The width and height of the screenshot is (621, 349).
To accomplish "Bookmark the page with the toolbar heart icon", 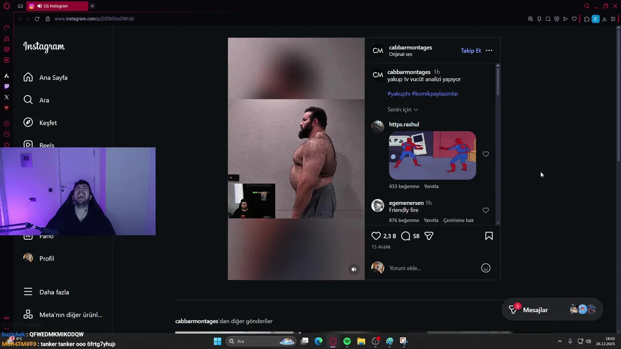I will pyautogui.click(x=574, y=19).
